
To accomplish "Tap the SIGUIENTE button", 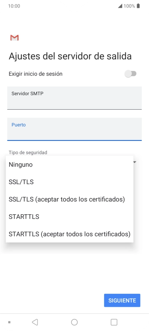I will coord(122,300).
